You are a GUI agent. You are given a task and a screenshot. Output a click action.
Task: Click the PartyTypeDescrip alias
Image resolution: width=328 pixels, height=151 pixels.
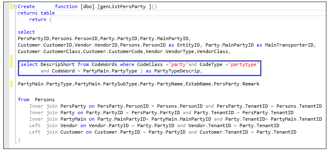pyautogui.click(x=177, y=71)
